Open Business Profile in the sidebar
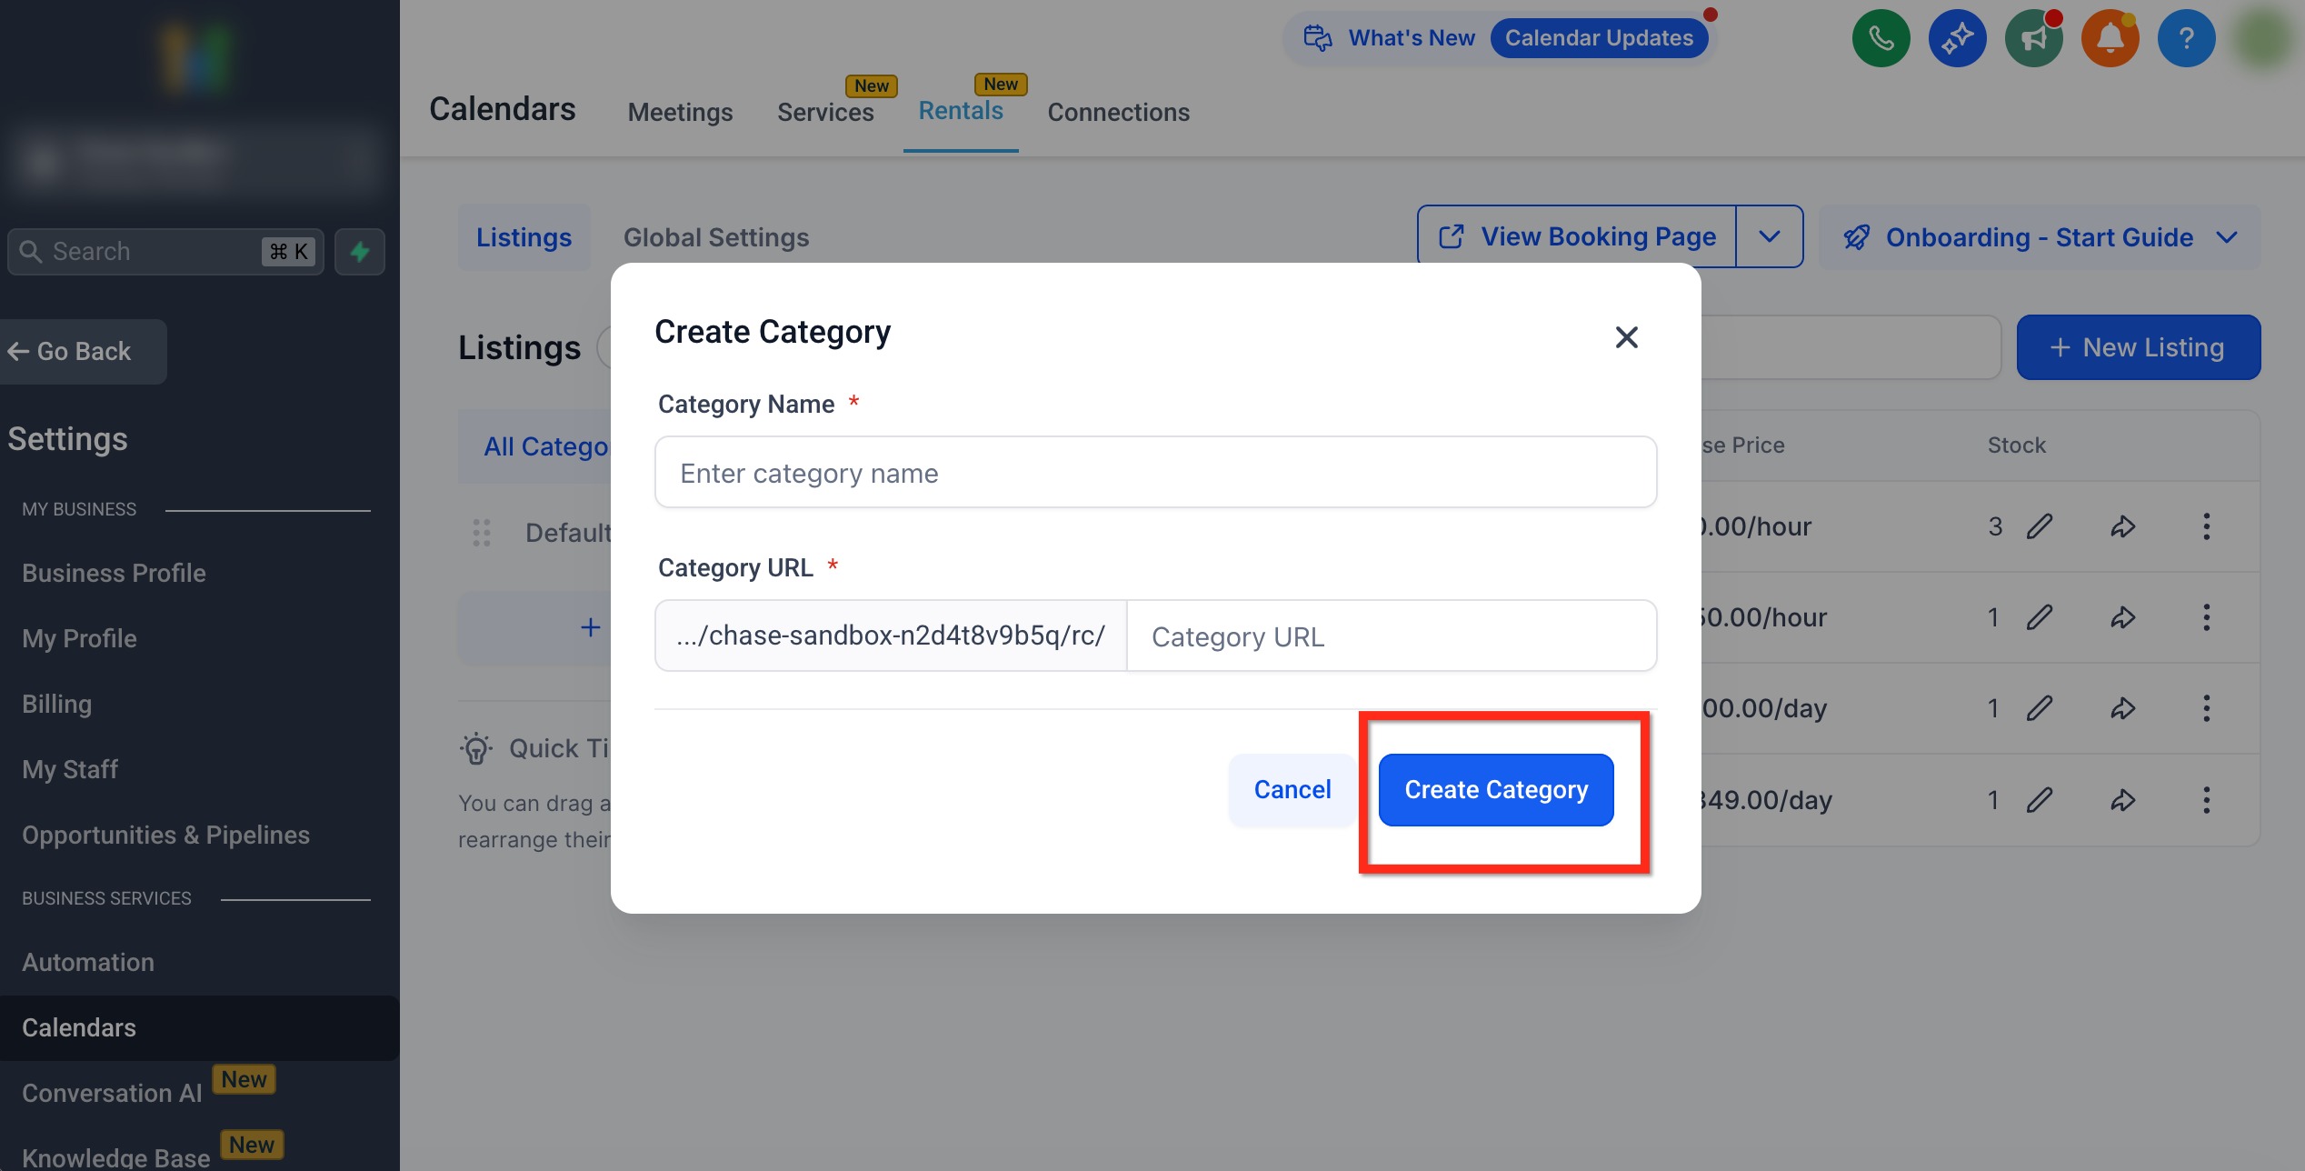The width and height of the screenshot is (2305, 1171). coord(114,574)
